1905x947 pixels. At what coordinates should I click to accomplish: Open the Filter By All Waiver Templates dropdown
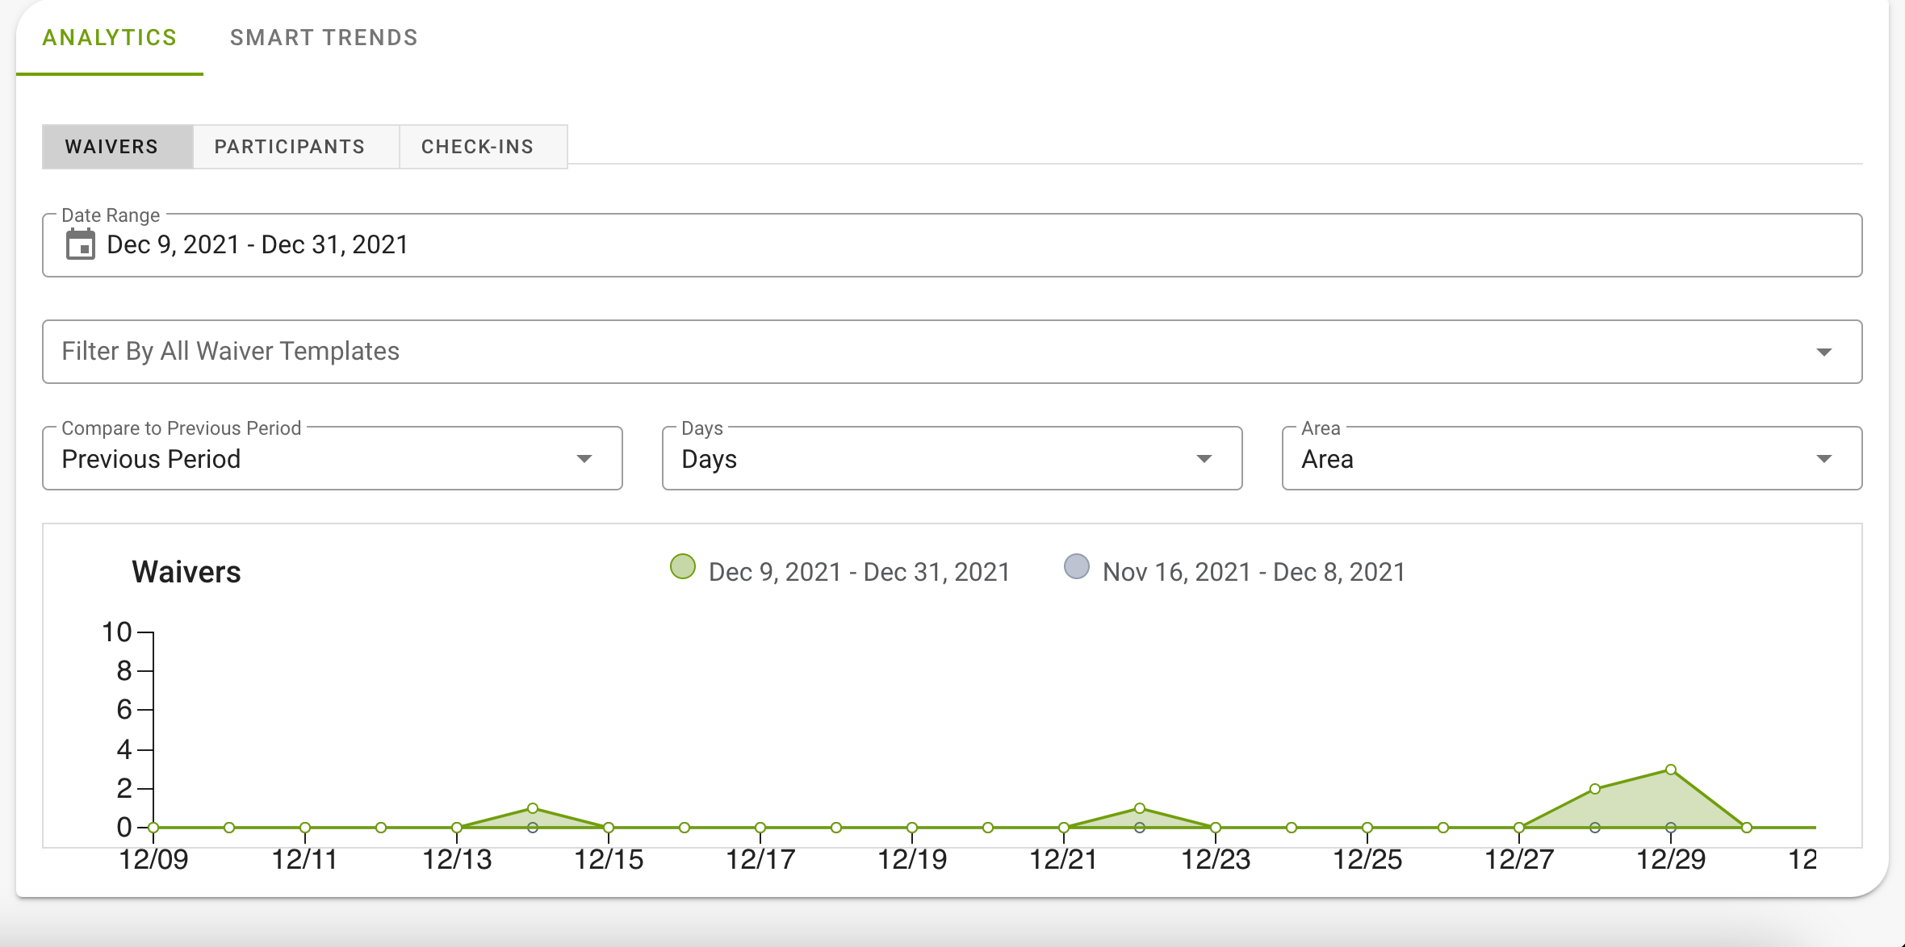tap(952, 352)
